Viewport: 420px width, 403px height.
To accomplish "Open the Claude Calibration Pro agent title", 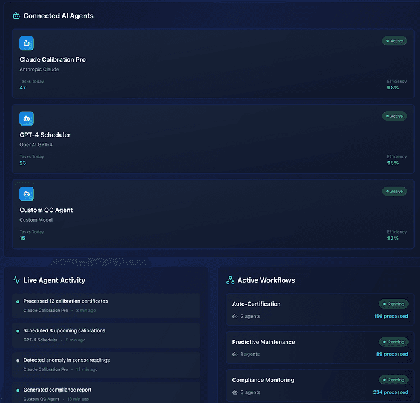I will point(53,60).
